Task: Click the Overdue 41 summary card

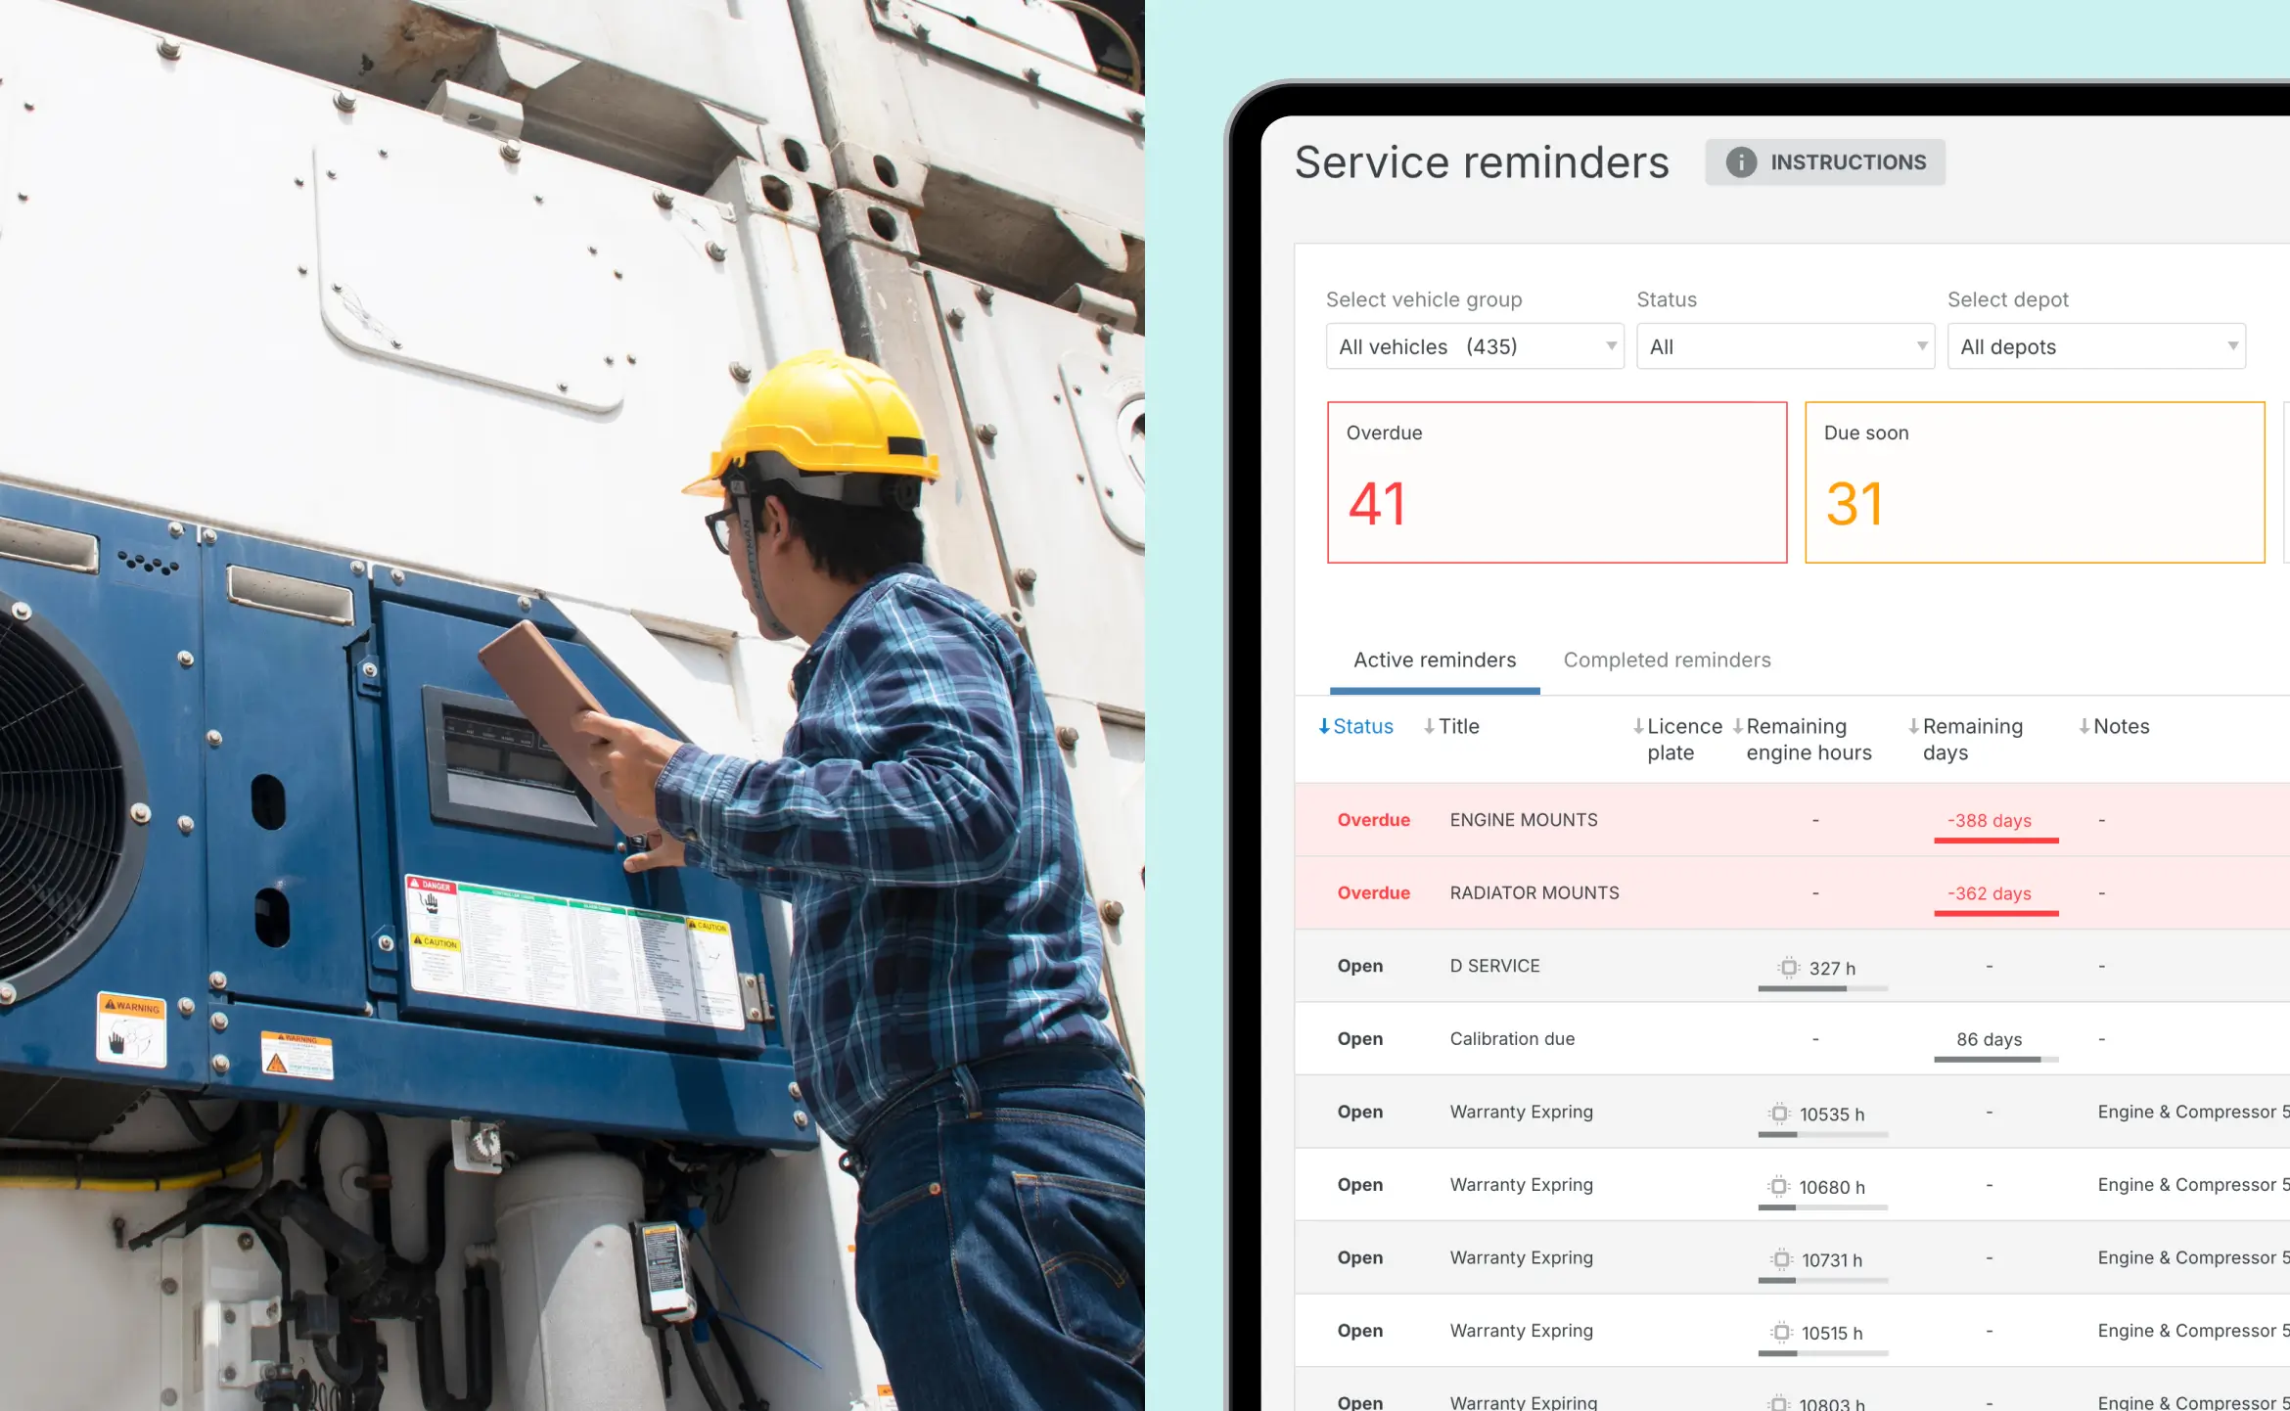Action: click(x=1556, y=482)
